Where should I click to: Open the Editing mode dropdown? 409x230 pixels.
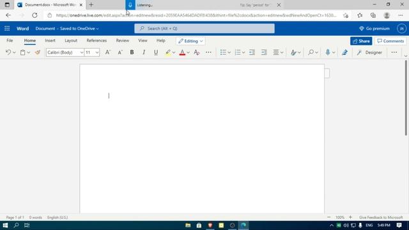[190, 41]
